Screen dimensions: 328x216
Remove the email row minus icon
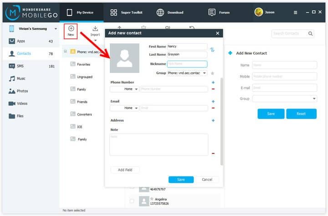213,108
